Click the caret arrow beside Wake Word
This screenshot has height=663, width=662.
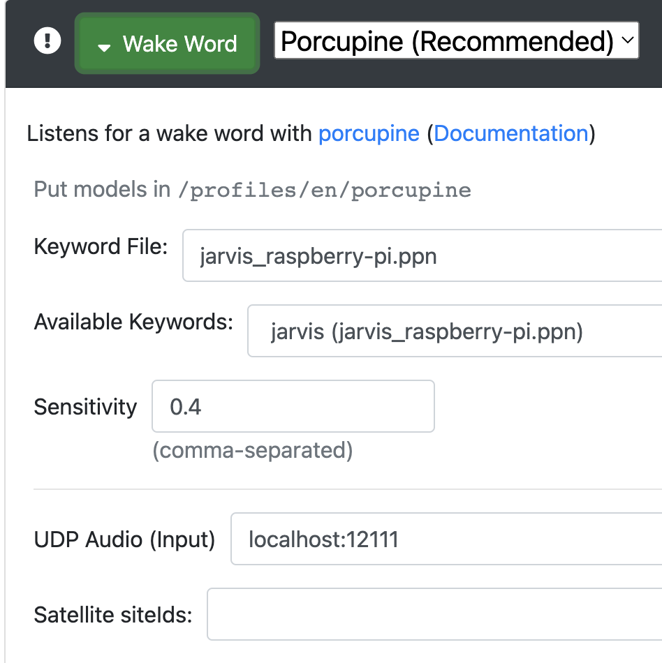(104, 47)
